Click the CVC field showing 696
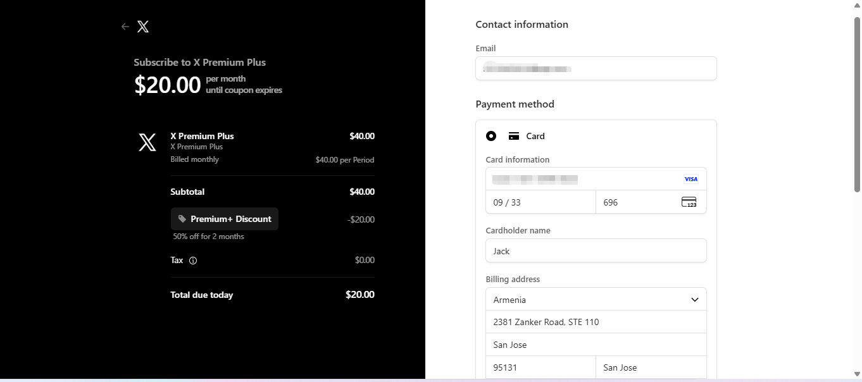 [x=651, y=202]
